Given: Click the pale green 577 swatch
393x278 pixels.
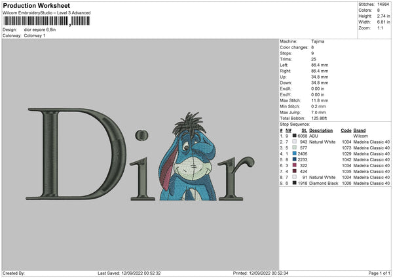Looking at the screenshot, I should point(294,148).
